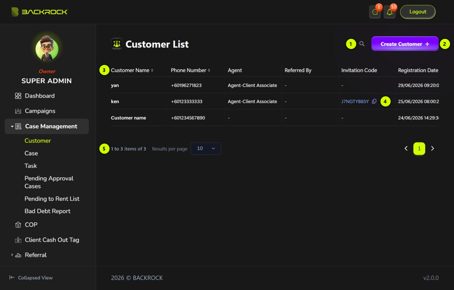The width and height of the screenshot is (454, 290).
Task: Select Customer submenu item
Action: click(x=37, y=141)
